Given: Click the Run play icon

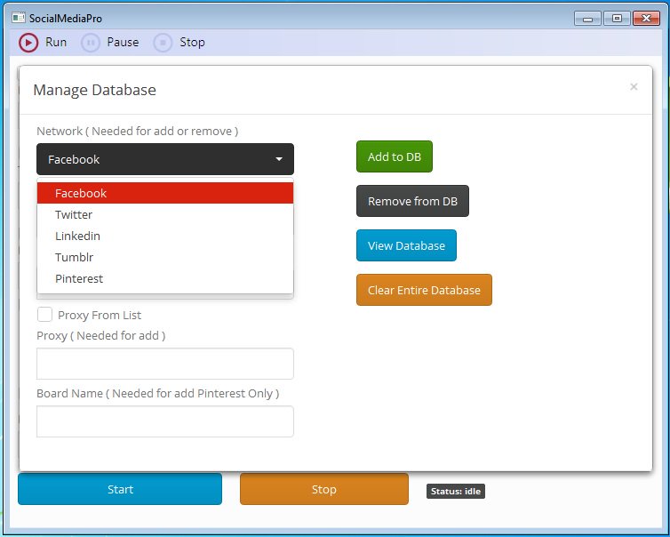Looking at the screenshot, I should click(28, 43).
